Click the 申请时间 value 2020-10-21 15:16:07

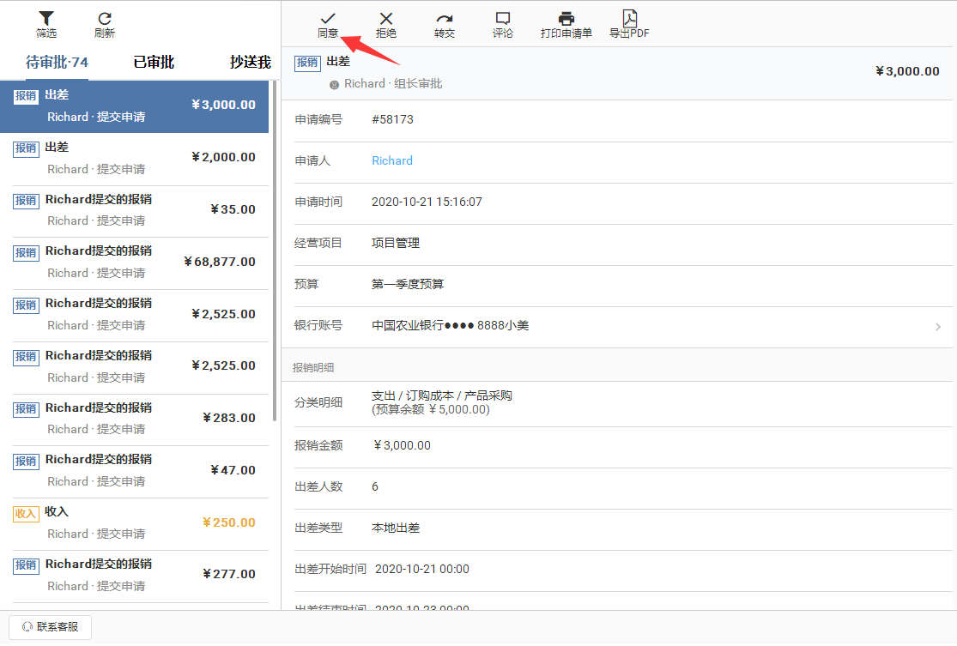click(427, 202)
